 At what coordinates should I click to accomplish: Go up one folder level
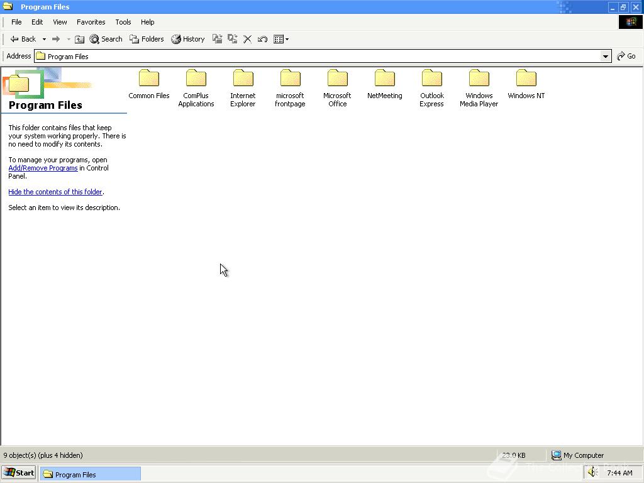(80, 39)
